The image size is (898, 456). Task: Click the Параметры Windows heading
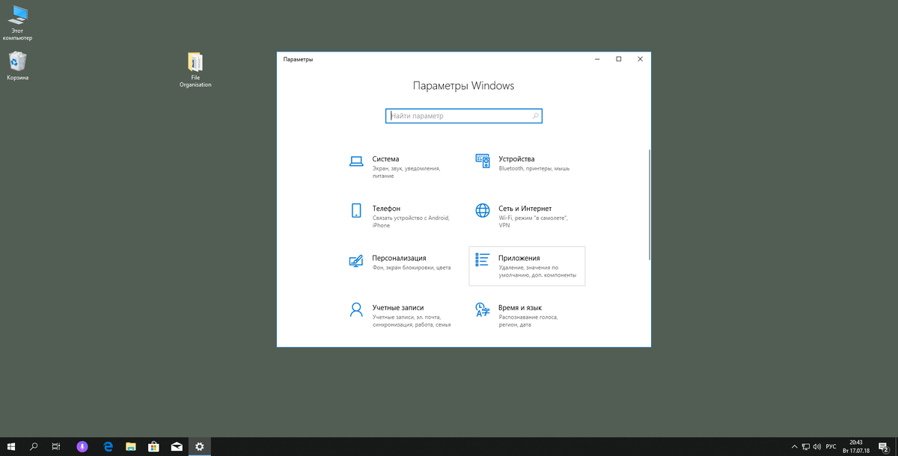click(x=464, y=86)
